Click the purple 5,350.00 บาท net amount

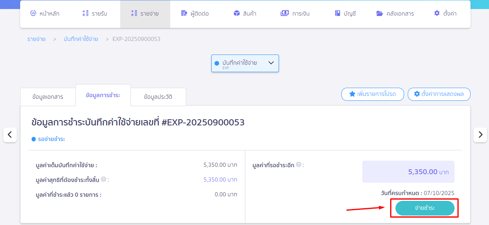click(x=220, y=180)
